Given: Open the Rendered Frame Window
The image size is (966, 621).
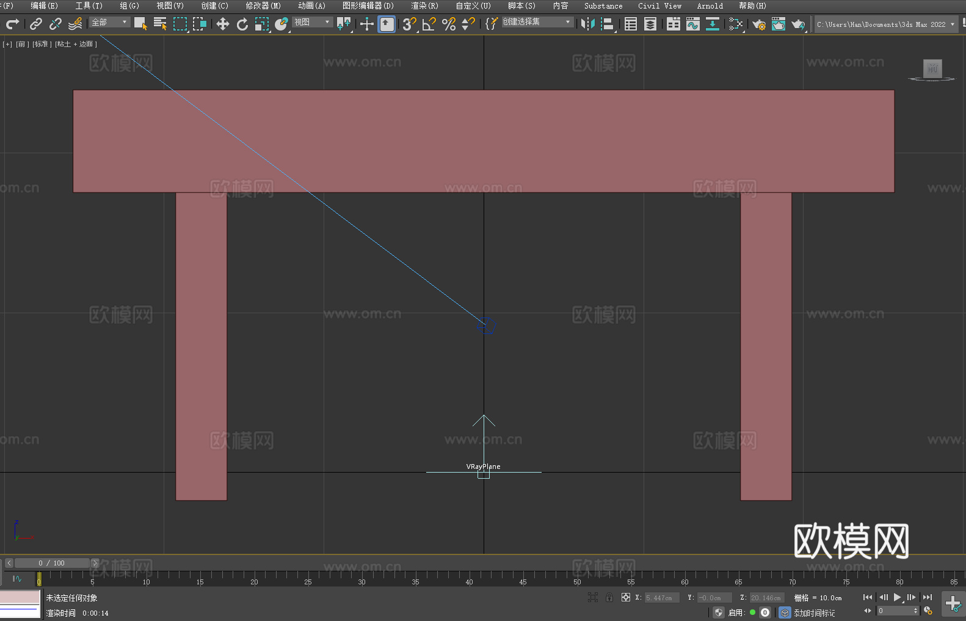Looking at the screenshot, I should [779, 24].
